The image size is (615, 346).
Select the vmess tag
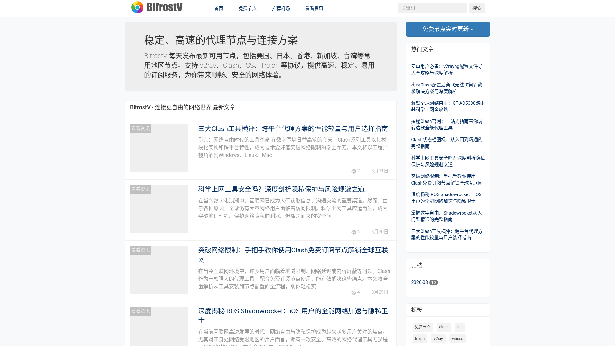(457, 339)
